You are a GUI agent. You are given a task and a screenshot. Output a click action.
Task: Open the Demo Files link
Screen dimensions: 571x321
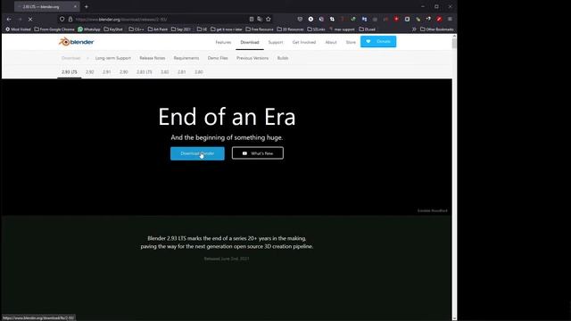click(218, 58)
